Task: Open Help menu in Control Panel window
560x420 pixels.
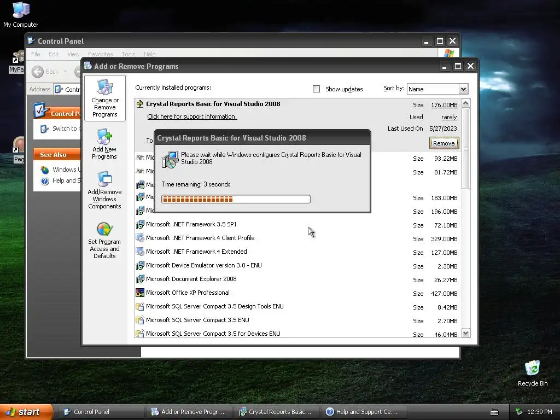Action: (150, 54)
